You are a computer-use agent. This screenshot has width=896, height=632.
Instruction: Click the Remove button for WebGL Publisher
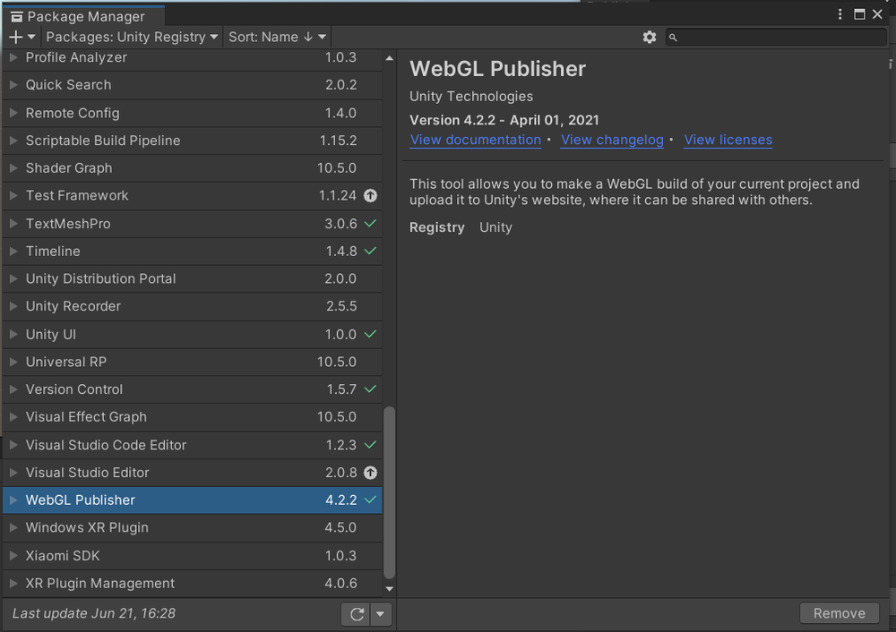coord(839,613)
